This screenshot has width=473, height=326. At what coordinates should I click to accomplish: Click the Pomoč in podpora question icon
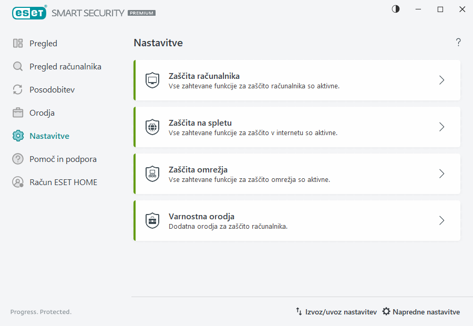18,159
